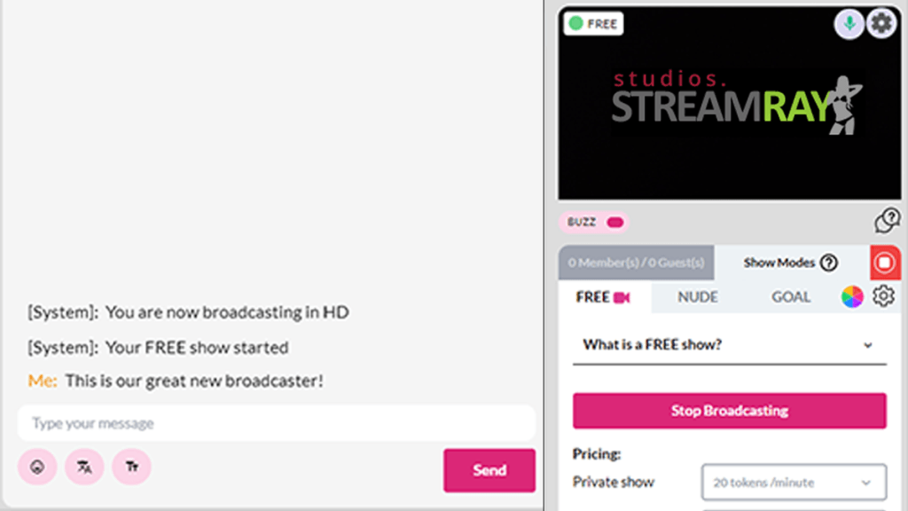The height and width of the screenshot is (511, 908).
Task: Open the Private show pricing dropdown
Action: [x=794, y=482]
